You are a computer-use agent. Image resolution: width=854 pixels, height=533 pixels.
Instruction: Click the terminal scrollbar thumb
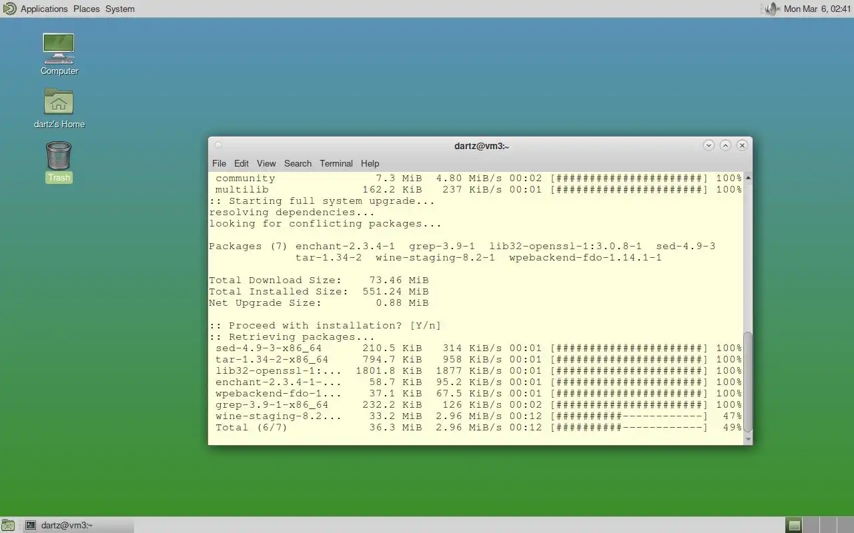pos(748,382)
